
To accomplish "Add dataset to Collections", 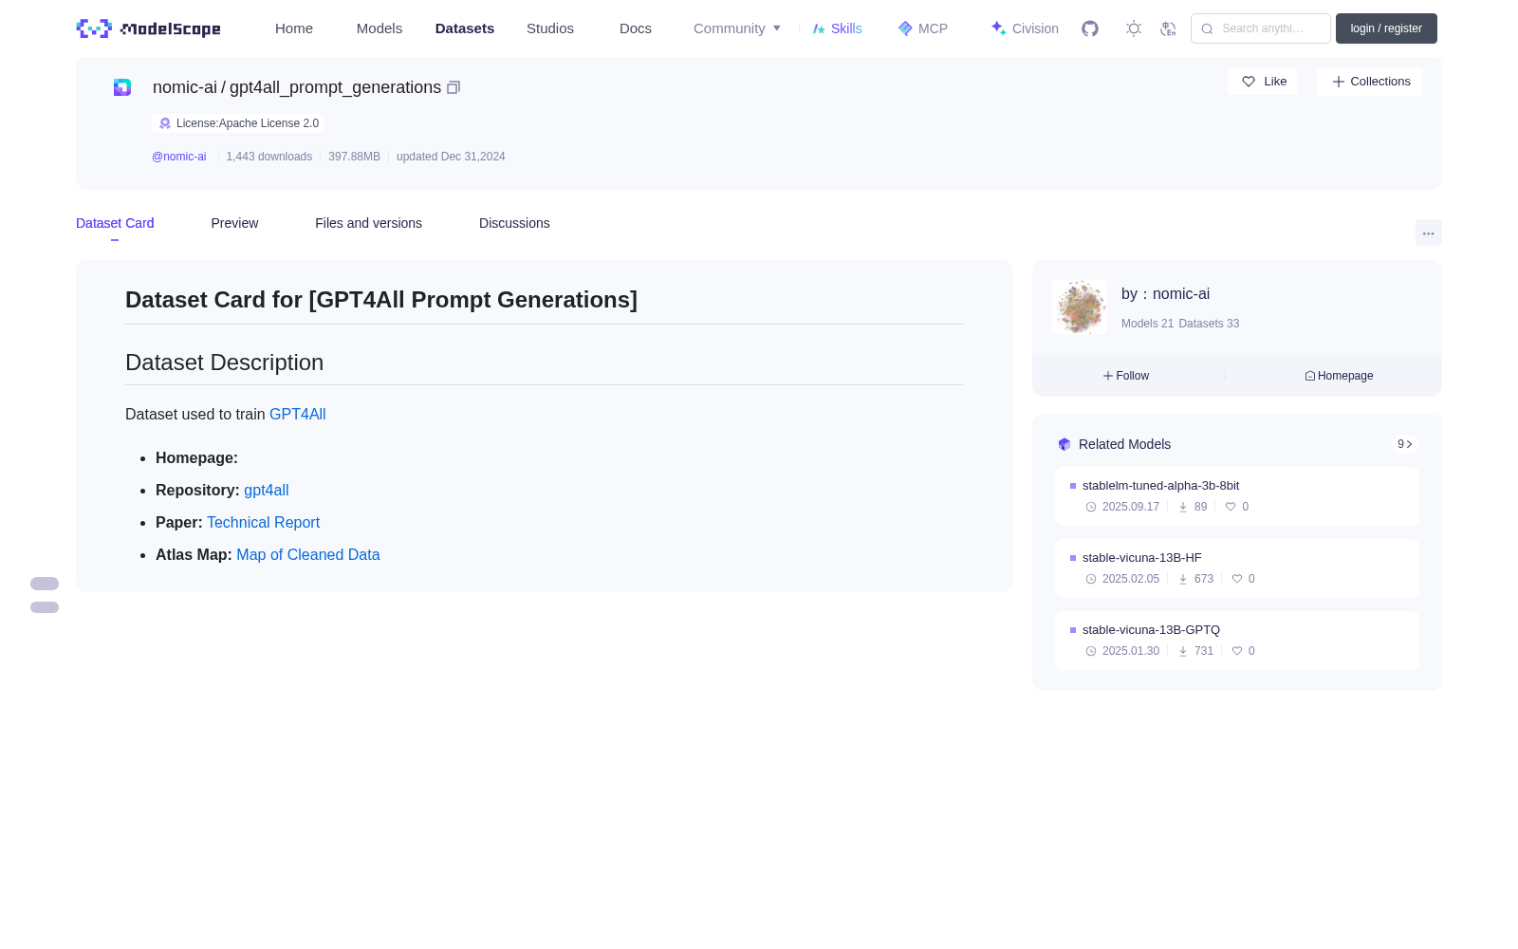I will 1370,82.
